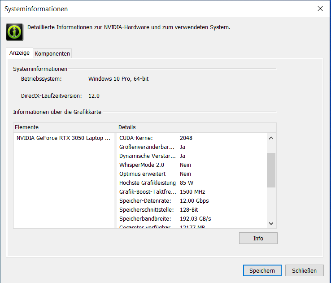Image resolution: width=331 pixels, height=283 pixels.
Task: Click the Detaillierte Informationen description text
Action: [129, 27]
